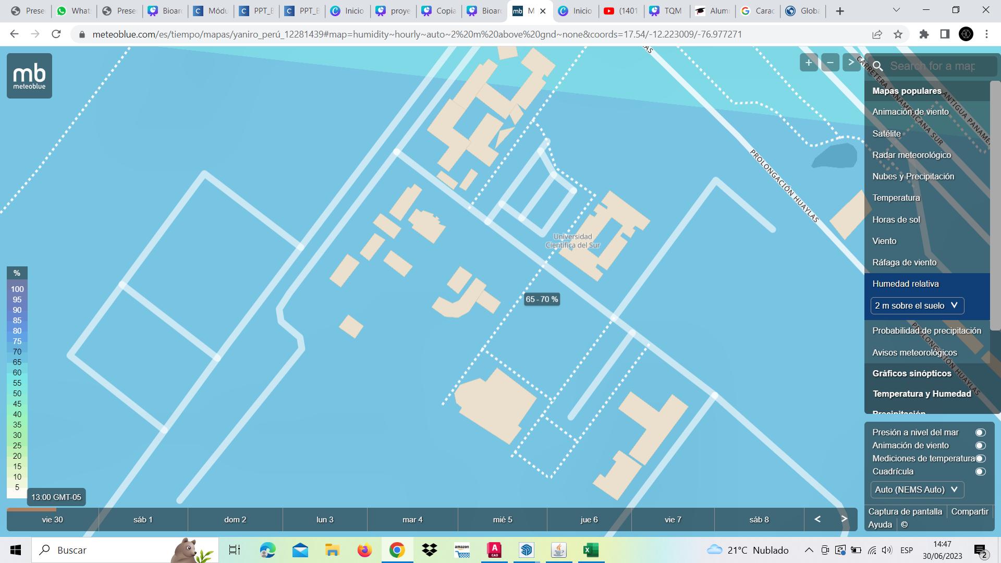This screenshot has height=563, width=1001.
Task: Open Ayuda link
Action: [880, 524]
